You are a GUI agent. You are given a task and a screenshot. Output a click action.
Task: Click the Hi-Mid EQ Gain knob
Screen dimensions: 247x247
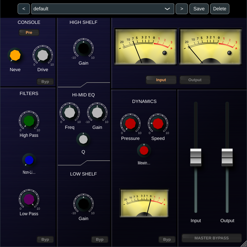coord(97,113)
